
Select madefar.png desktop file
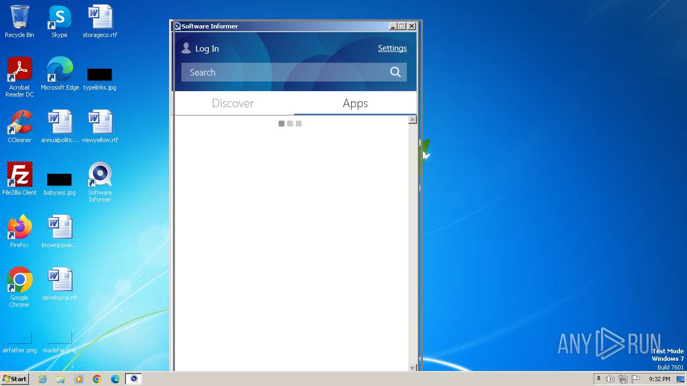pyautogui.click(x=60, y=343)
